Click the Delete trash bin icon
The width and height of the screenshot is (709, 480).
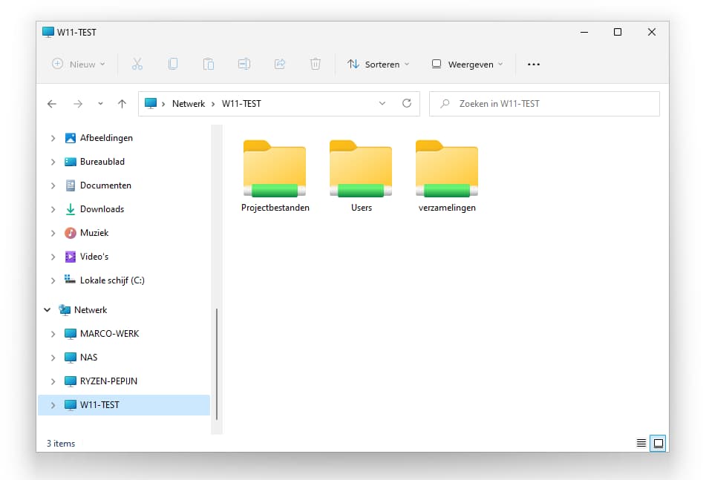[x=316, y=65]
